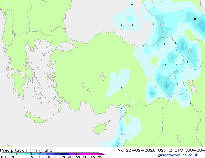The height and width of the screenshot is (158, 205).
Task: Pick the 15 to 20 mm legend swatch
Action: tap(50, 154)
